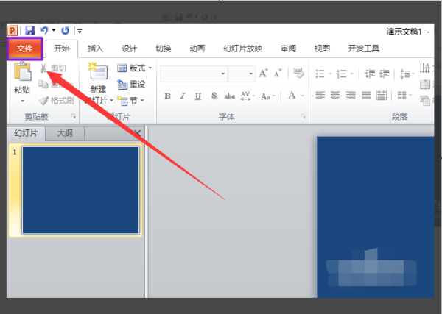The width and height of the screenshot is (442, 314).
Task: Center align text
Action: [335, 96]
